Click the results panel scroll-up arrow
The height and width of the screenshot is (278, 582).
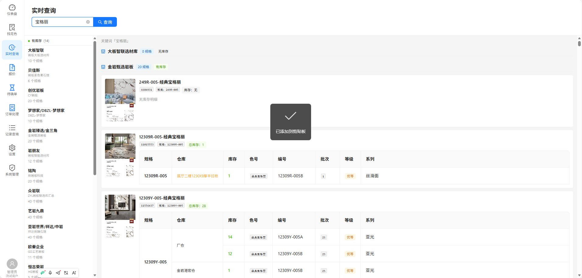[579, 39]
